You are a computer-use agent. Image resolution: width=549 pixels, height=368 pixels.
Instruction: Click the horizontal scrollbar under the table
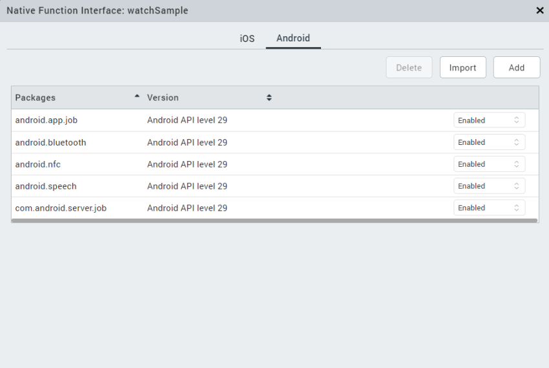274,221
